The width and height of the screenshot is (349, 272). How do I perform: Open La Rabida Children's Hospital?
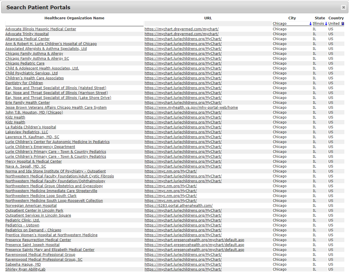(31, 127)
